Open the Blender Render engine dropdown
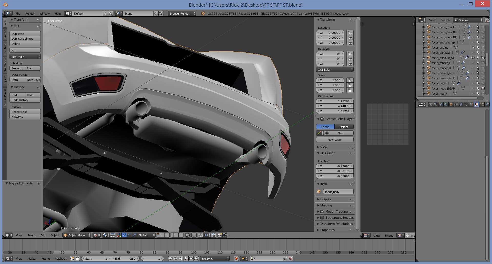This screenshot has height=264, width=492. (182, 14)
